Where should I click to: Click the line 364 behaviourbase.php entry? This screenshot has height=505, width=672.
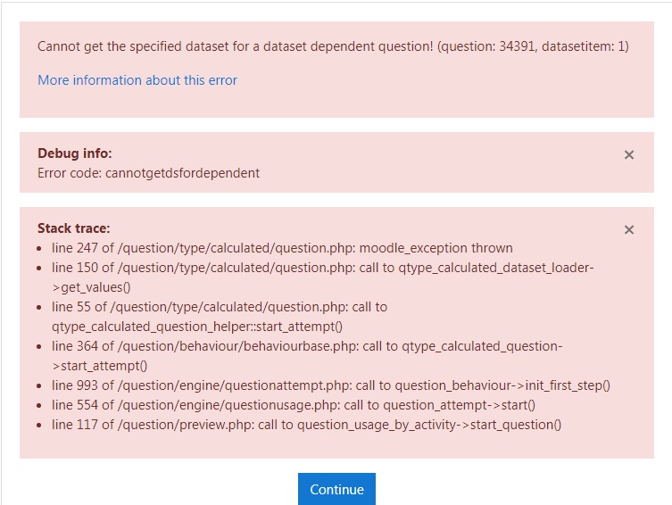pos(307,356)
